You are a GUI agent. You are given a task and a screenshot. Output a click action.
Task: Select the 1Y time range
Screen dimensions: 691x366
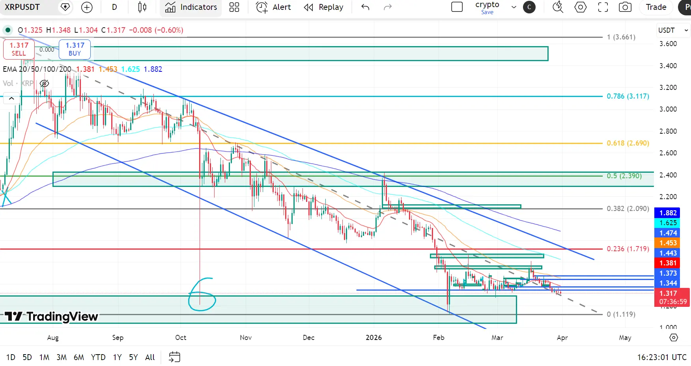tap(117, 357)
